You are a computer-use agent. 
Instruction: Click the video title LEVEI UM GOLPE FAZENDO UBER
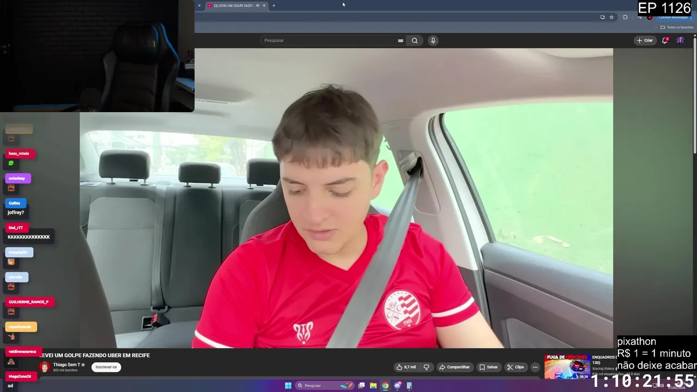click(x=94, y=355)
